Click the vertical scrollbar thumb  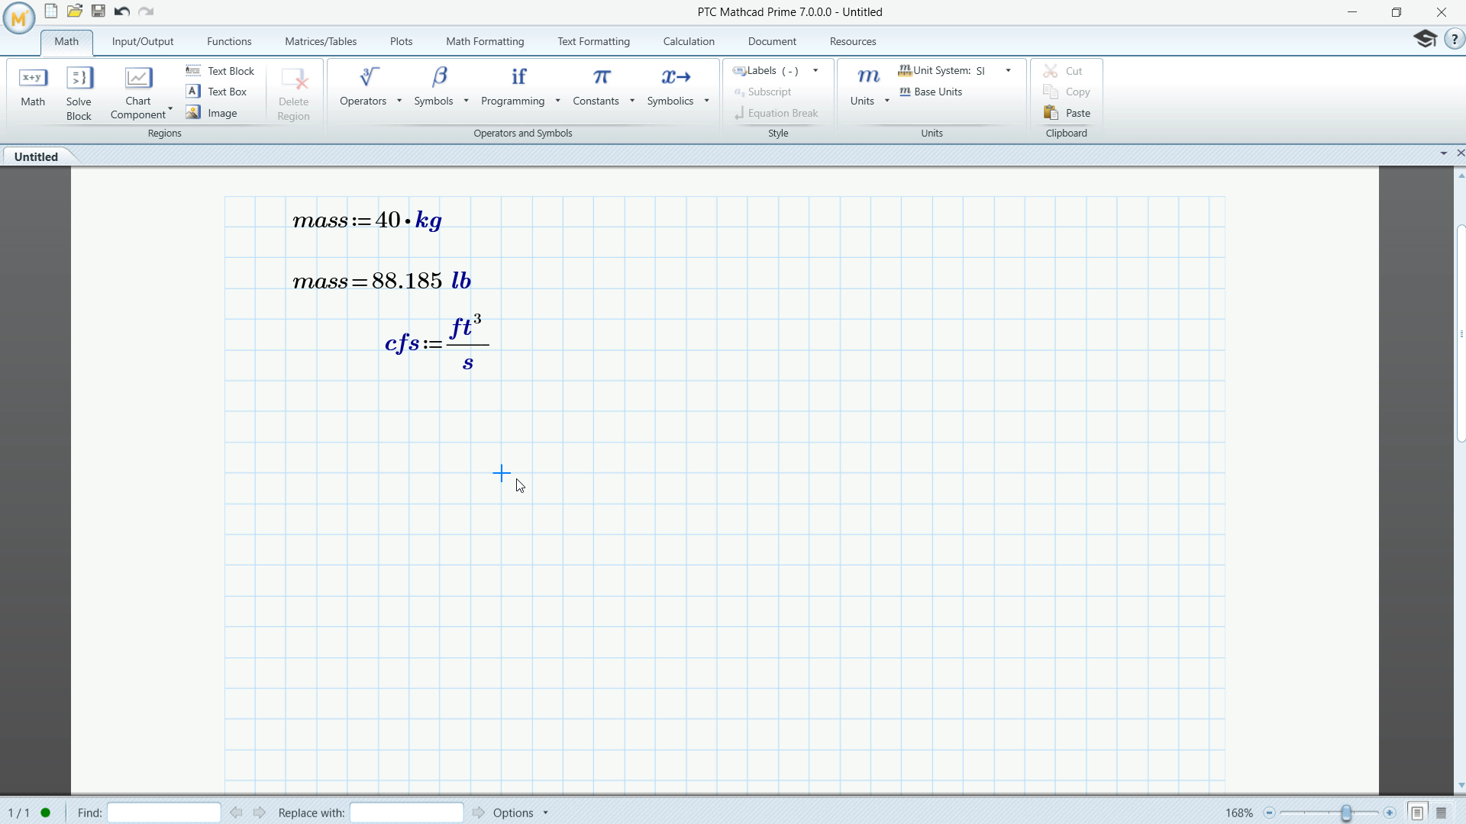[1461, 333]
